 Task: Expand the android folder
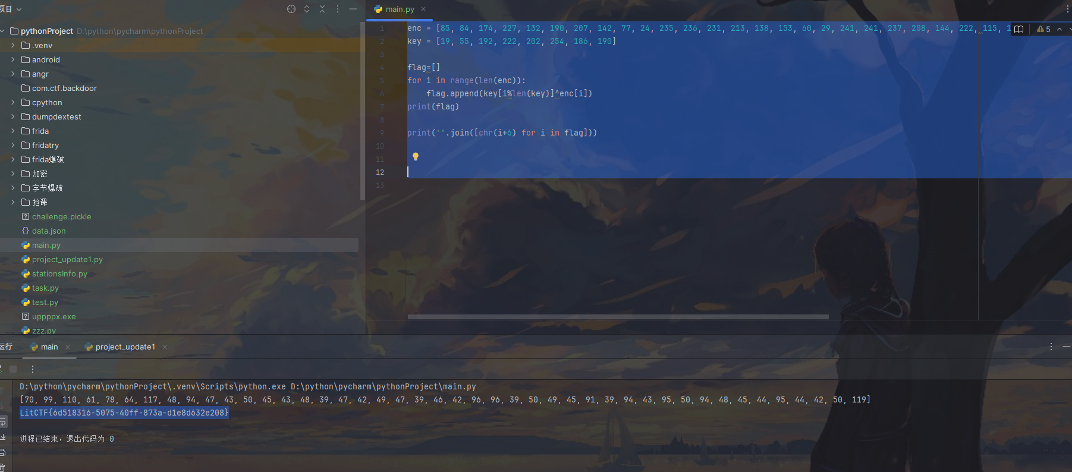click(x=12, y=59)
